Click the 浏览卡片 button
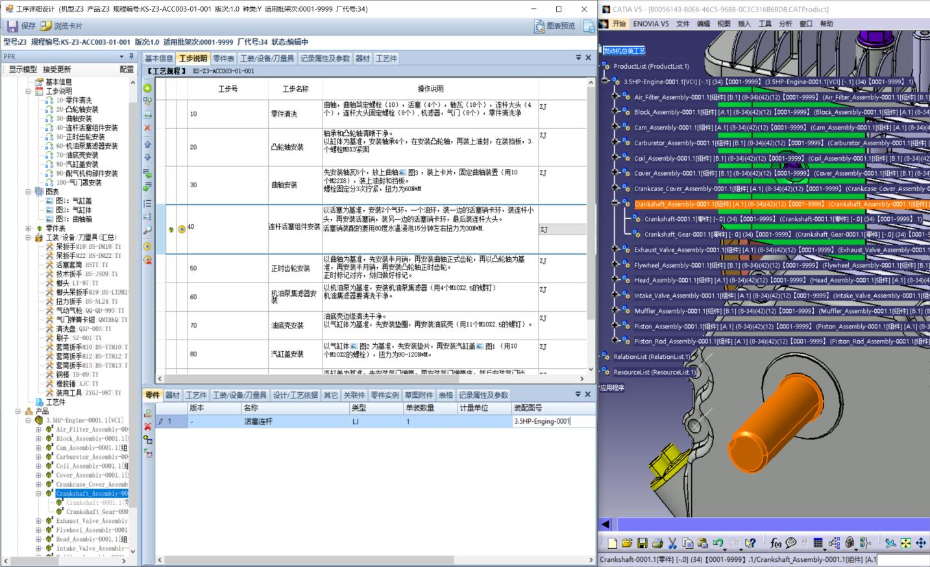This screenshot has width=930, height=567. pos(61,26)
